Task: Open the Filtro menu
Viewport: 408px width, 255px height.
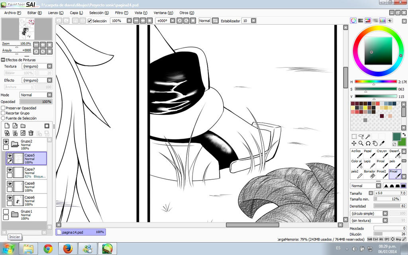Action: (x=122, y=13)
